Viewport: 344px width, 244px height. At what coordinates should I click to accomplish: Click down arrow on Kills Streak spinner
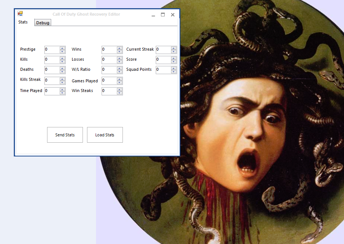[x=62, y=82]
